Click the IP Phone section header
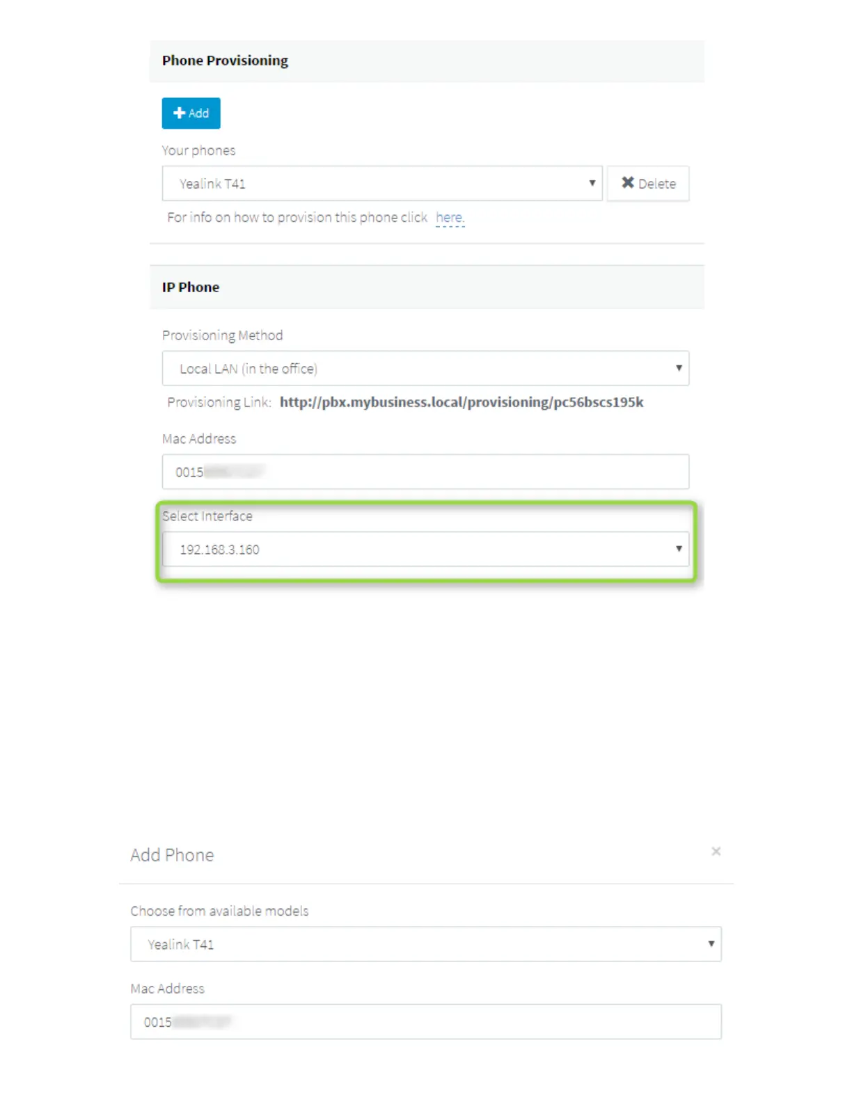 click(191, 287)
